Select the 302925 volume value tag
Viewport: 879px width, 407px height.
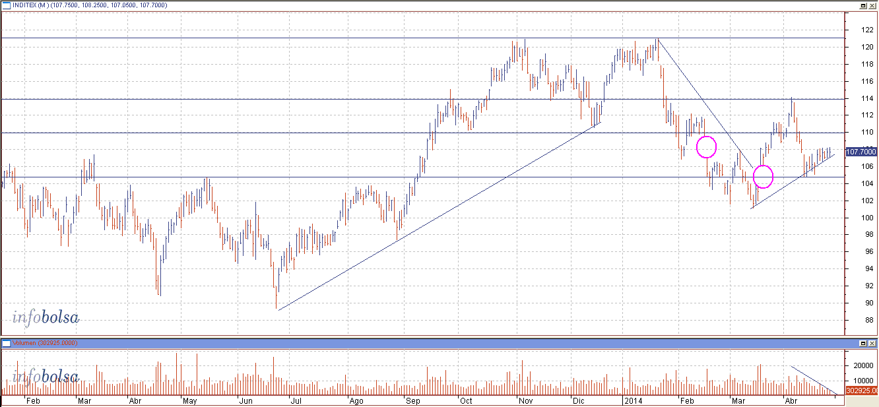click(861, 391)
